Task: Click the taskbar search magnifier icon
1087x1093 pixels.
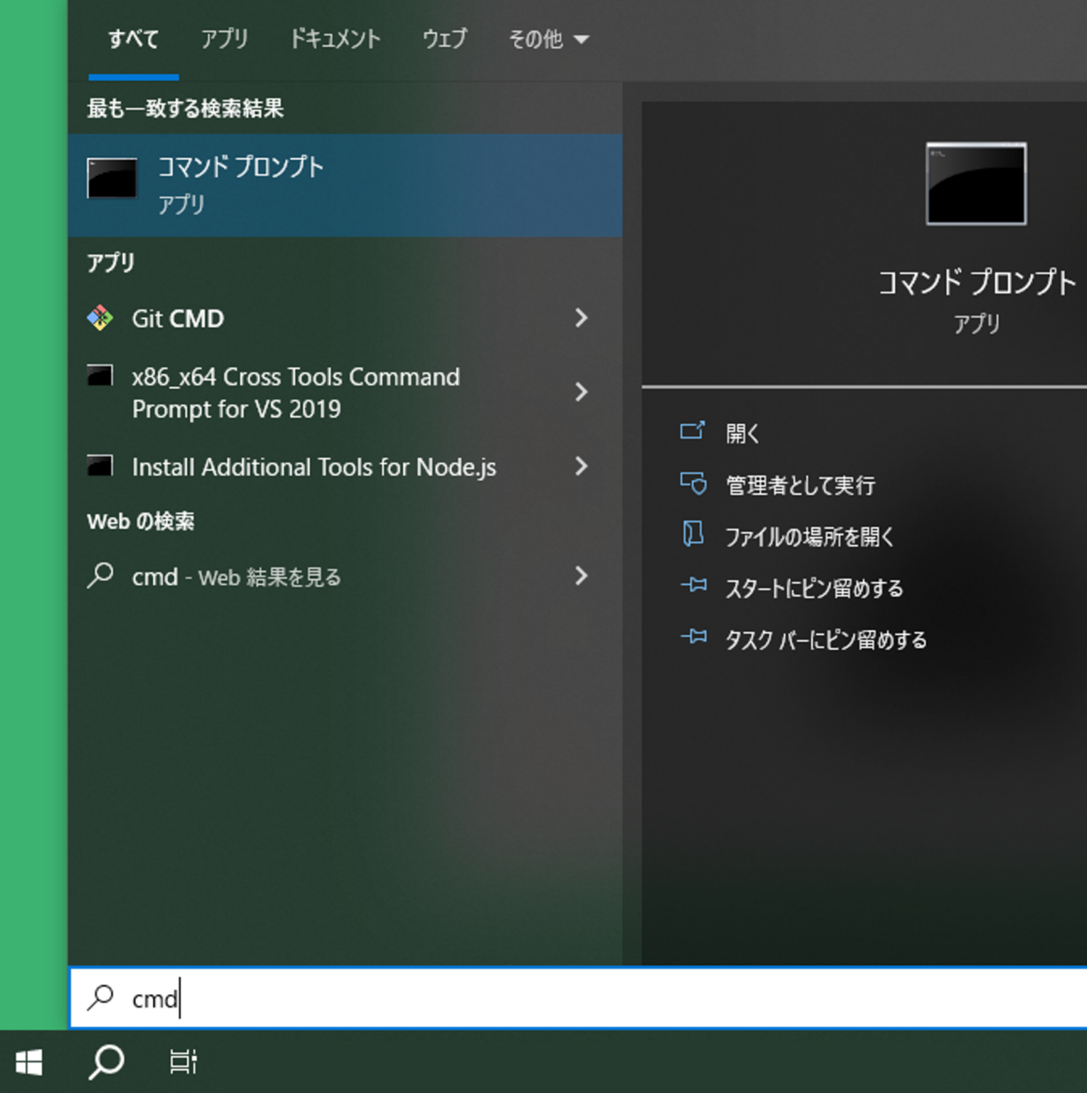Action: pyautogui.click(x=106, y=1062)
